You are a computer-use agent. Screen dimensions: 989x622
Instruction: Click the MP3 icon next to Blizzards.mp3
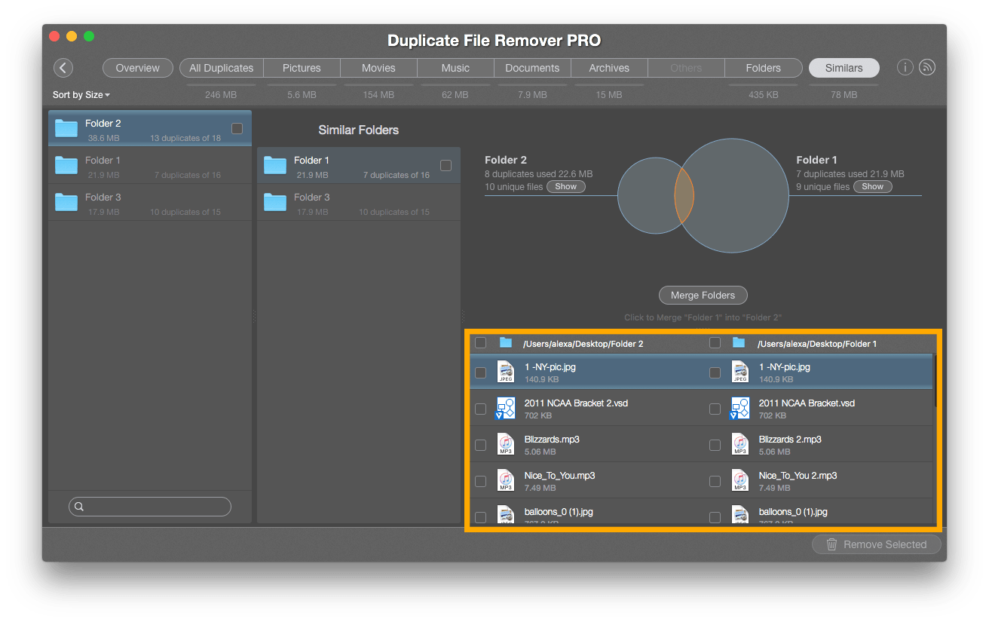(x=505, y=444)
